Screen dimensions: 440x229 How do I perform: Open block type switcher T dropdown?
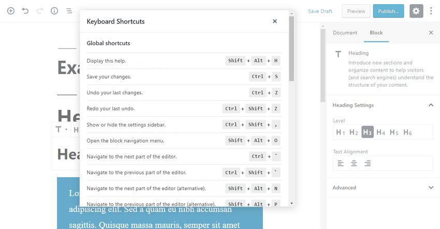(x=61, y=130)
